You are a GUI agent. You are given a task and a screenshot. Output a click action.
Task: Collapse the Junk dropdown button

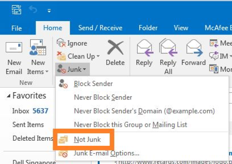pos(72,69)
